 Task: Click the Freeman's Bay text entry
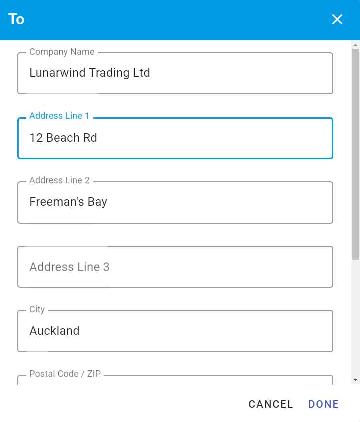pyautogui.click(x=68, y=202)
